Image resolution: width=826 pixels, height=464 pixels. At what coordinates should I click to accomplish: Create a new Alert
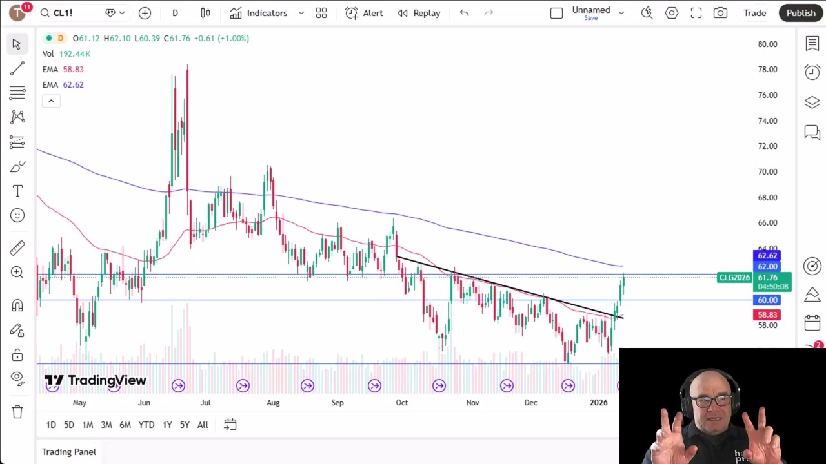pyautogui.click(x=364, y=13)
